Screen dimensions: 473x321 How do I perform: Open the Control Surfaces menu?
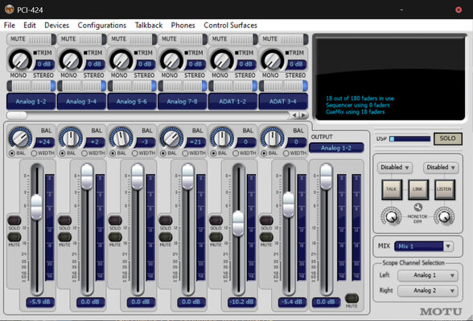(x=230, y=25)
